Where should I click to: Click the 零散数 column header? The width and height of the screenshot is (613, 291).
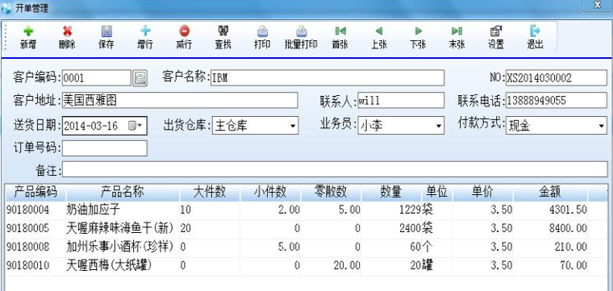[332, 192]
